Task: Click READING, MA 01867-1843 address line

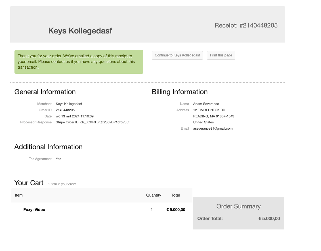Action: [213, 116]
